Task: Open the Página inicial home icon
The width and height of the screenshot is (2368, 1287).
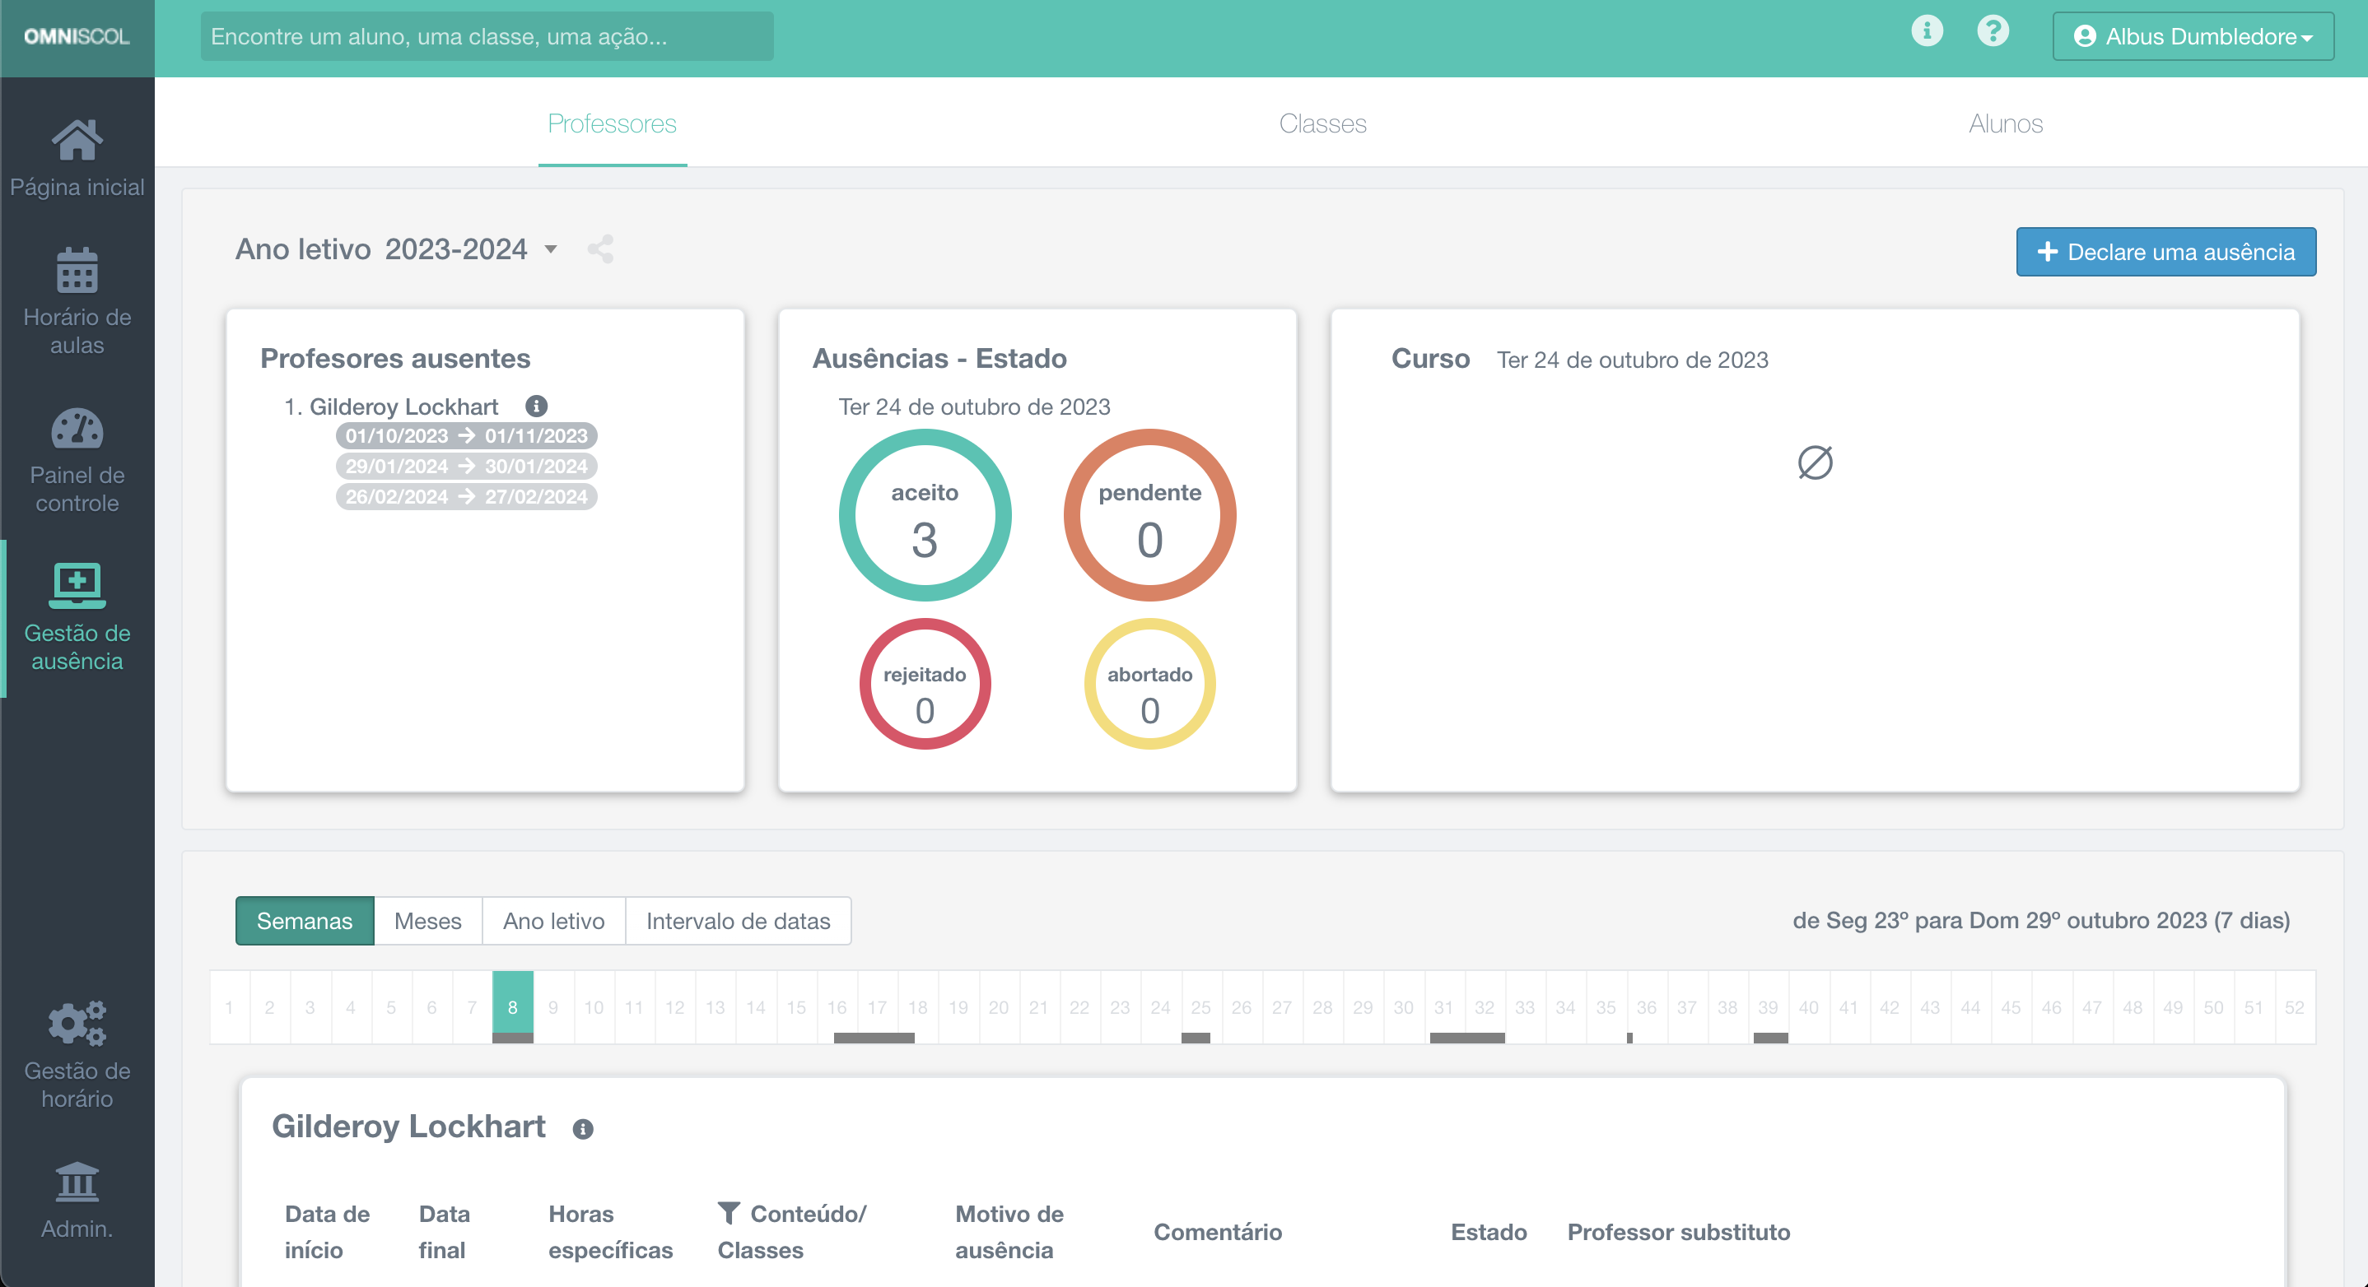Action: click(x=77, y=141)
